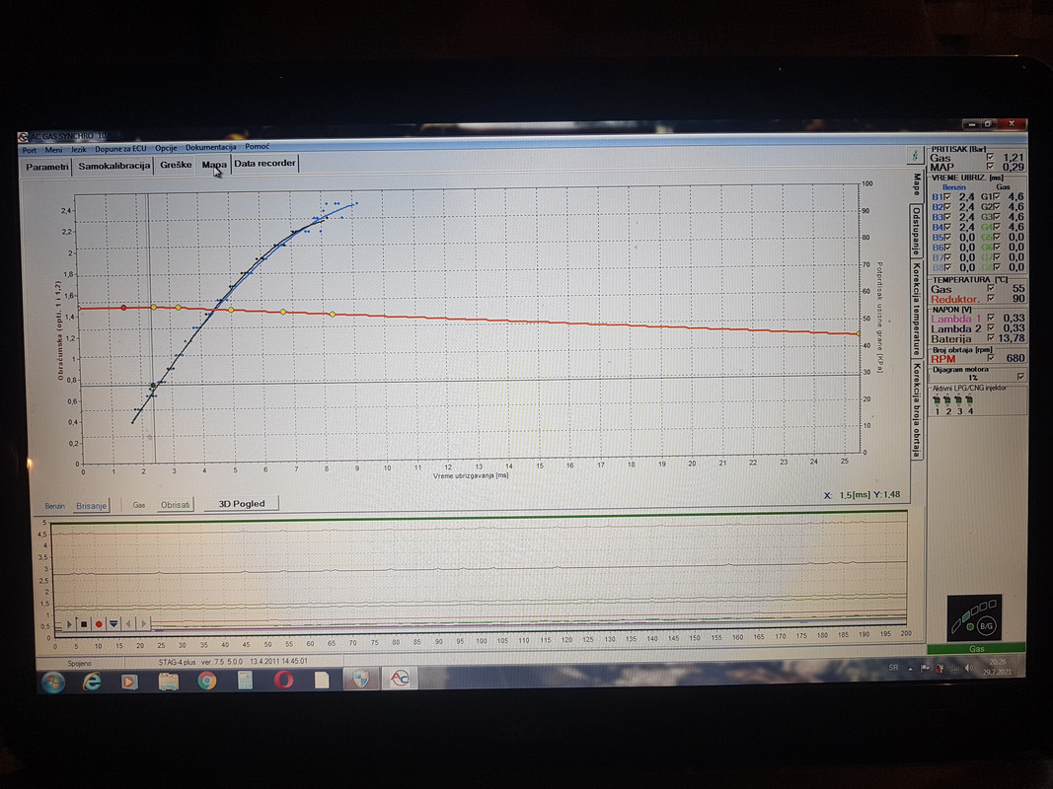Click the green connection icon above Mape

(x=915, y=156)
